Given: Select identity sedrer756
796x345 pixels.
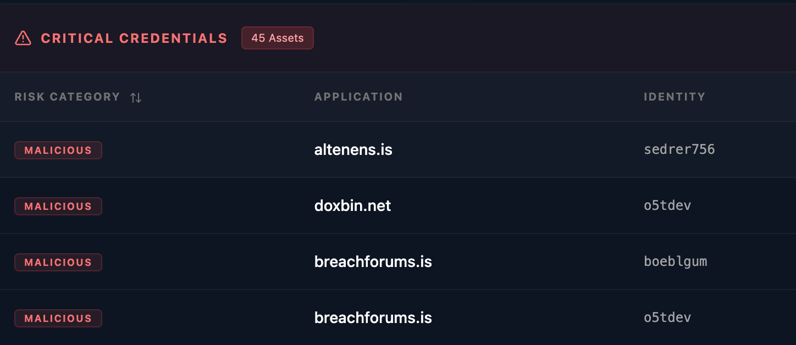Looking at the screenshot, I should point(679,149).
